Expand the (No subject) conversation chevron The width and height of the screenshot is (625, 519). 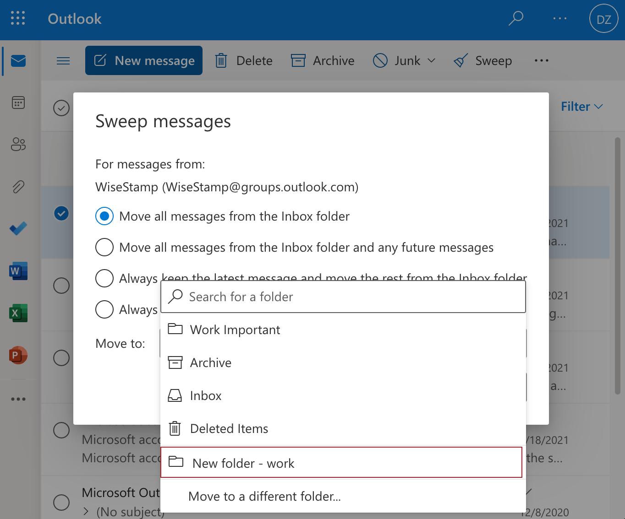pos(86,511)
